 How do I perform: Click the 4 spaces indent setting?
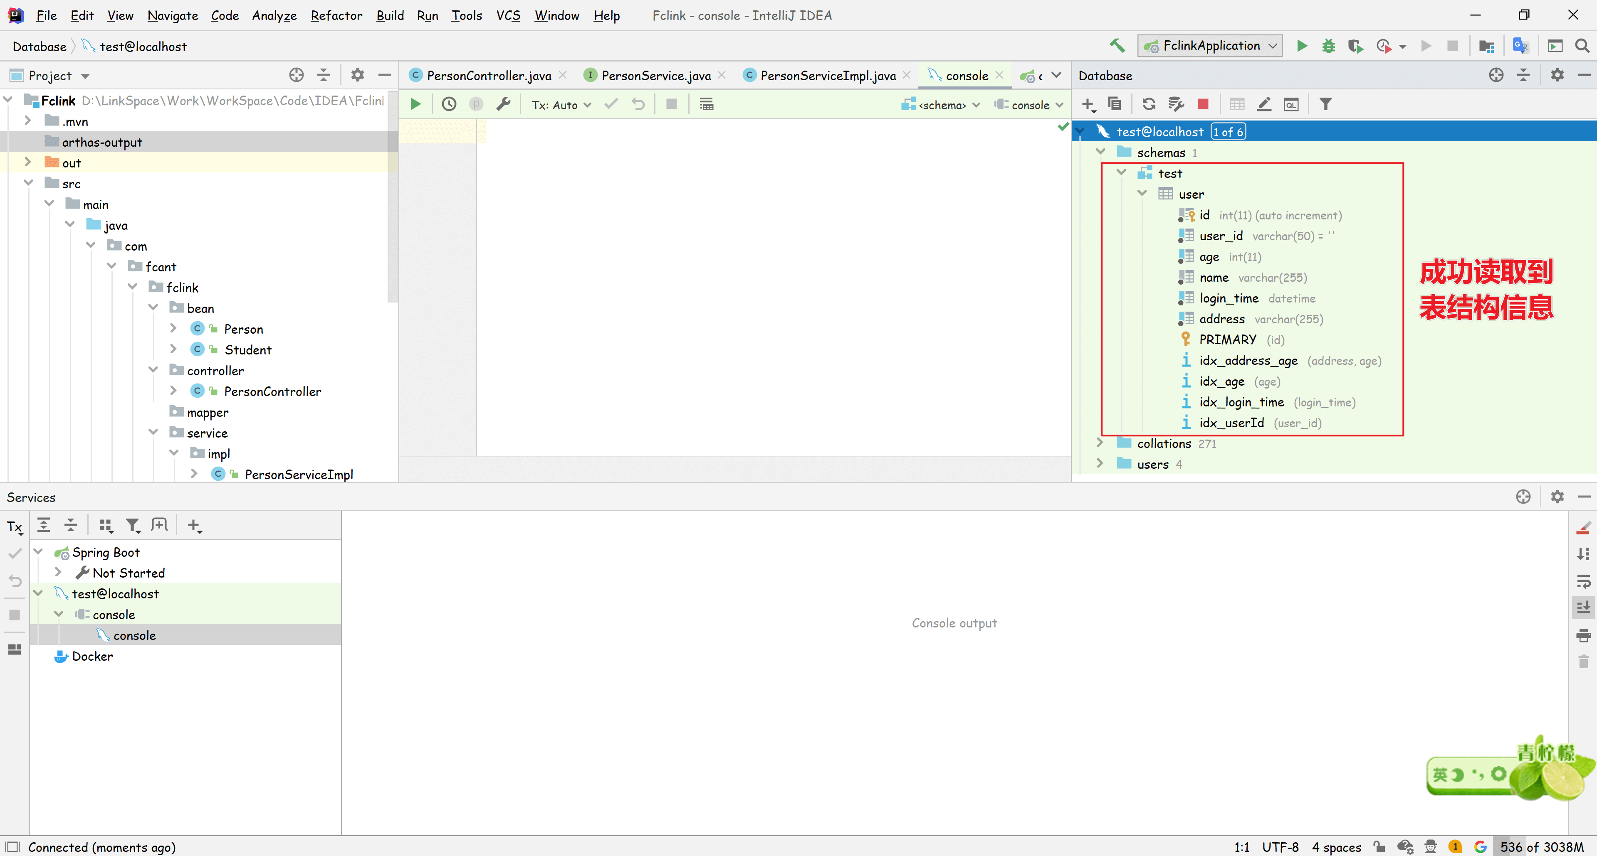click(x=1336, y=847)
